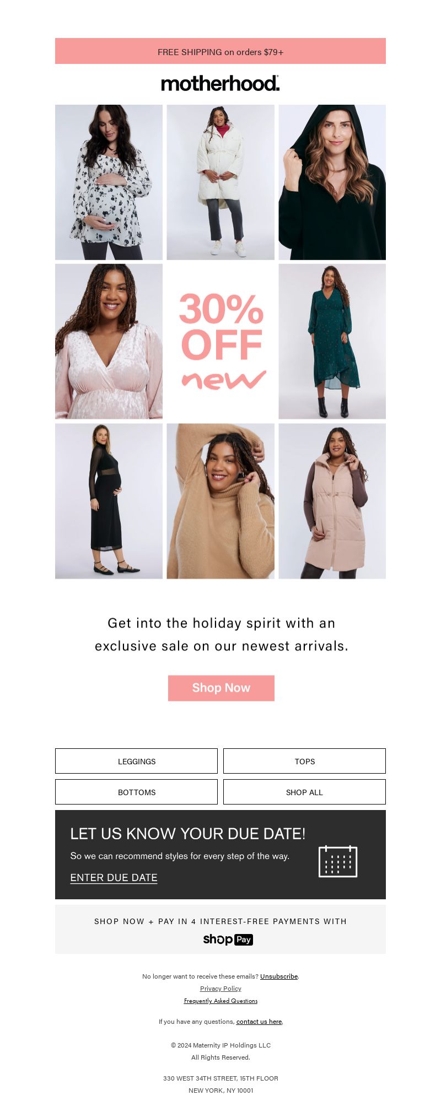Click the calendar icon in due date banner

pos(338,861)
